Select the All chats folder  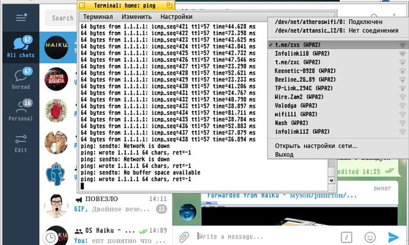pos(21,47)
